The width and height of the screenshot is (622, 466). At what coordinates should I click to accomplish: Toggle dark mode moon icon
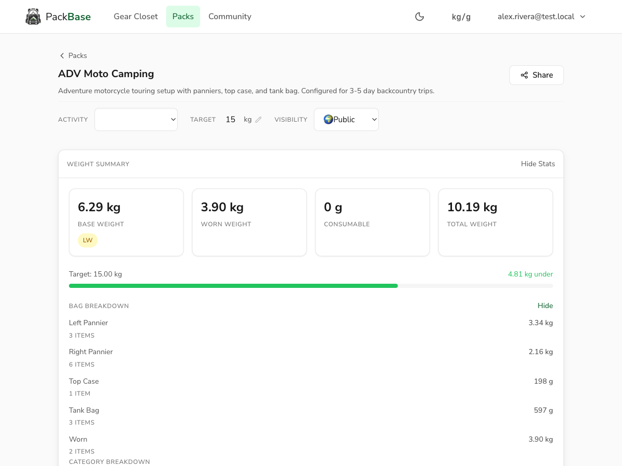(x=420, y=17)
